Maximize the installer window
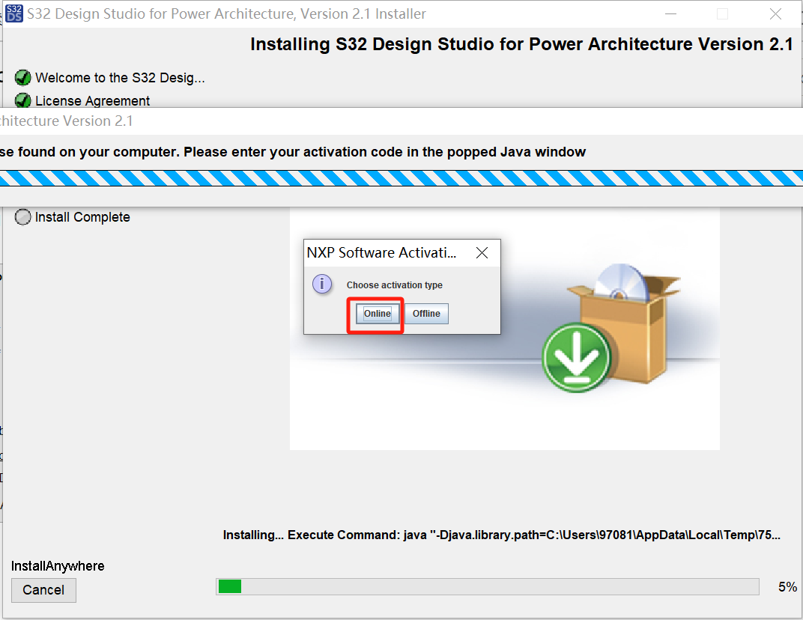The width and height of the screenshot is (803, 620). tap(722, 13)
